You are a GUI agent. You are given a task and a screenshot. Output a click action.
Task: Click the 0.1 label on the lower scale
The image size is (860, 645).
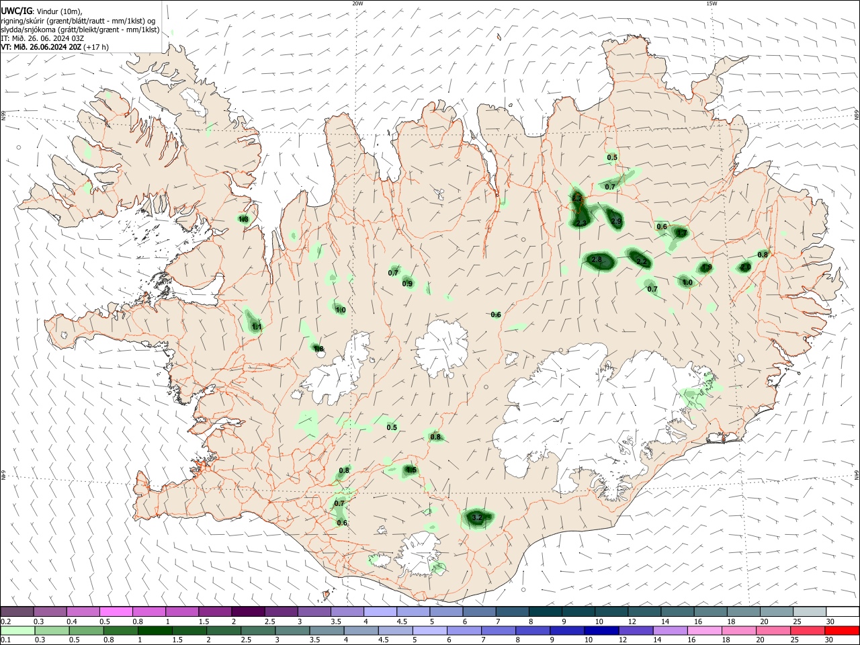click(5, 640)
